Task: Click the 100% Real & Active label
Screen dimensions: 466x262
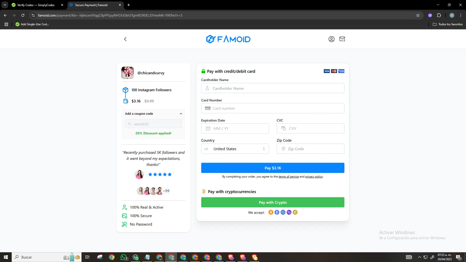Action: tap(146, 207)
